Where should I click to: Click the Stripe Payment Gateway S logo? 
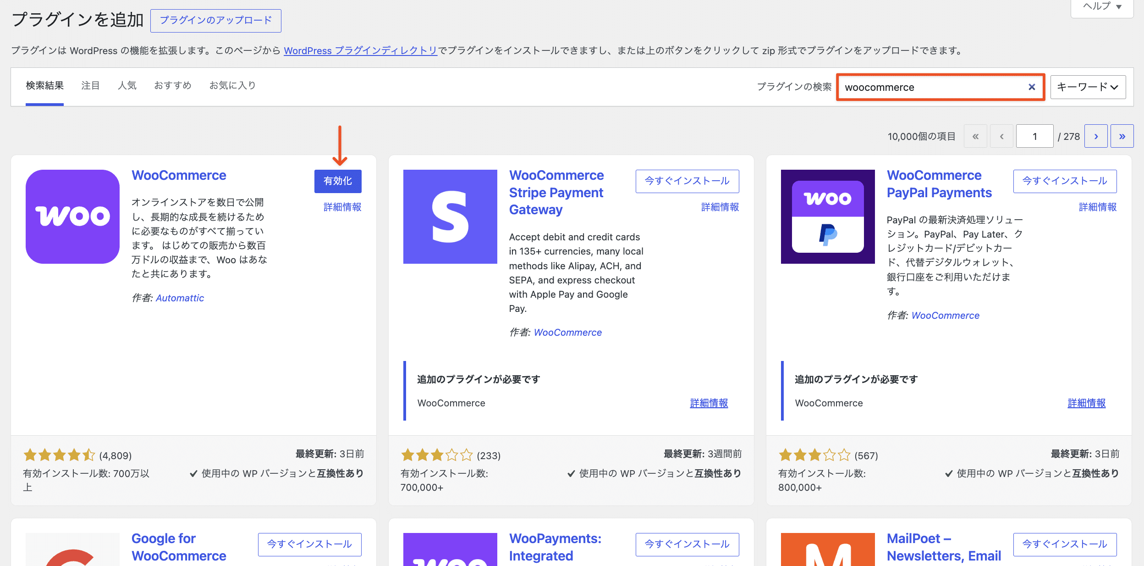[x=450, y=216]
